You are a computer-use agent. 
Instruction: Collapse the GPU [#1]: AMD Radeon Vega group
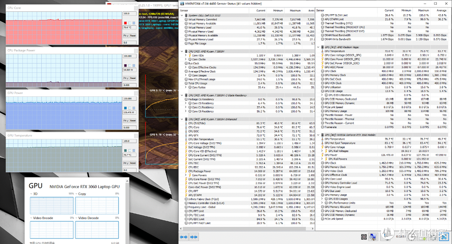pos(318,47)
